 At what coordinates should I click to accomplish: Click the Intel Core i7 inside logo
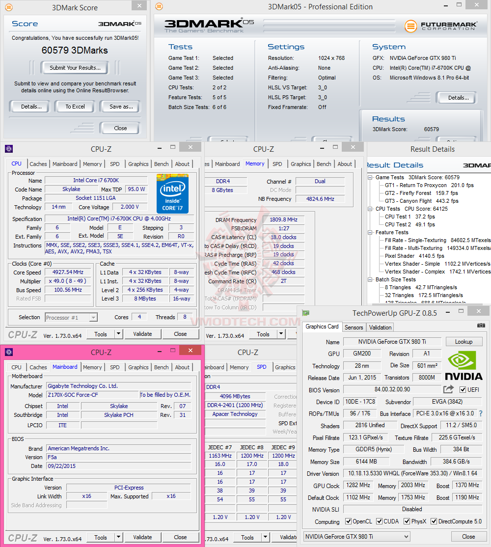tap(172, 193)
